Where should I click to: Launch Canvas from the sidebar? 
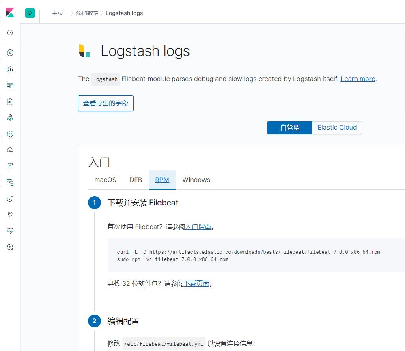10,101
